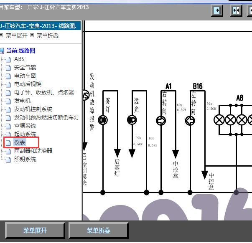Click the 照明系统 document icon
Screen dimensions: 252x243
point(8,159)
